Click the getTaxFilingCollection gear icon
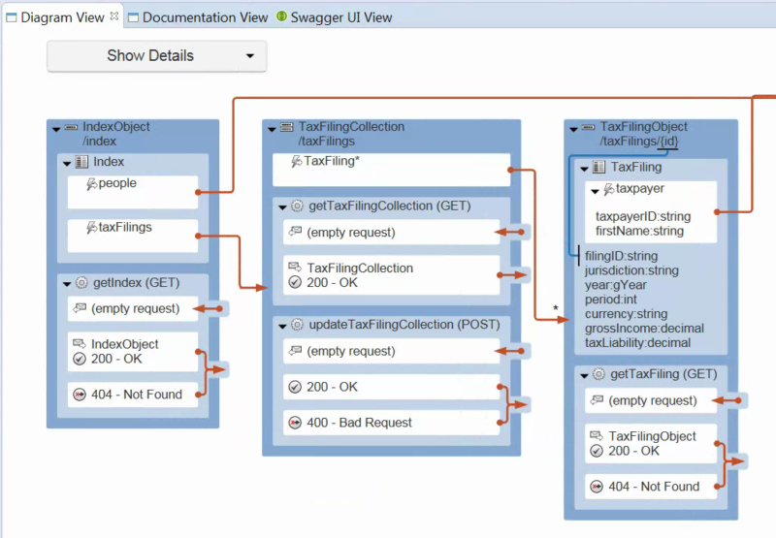 [297, 206]
